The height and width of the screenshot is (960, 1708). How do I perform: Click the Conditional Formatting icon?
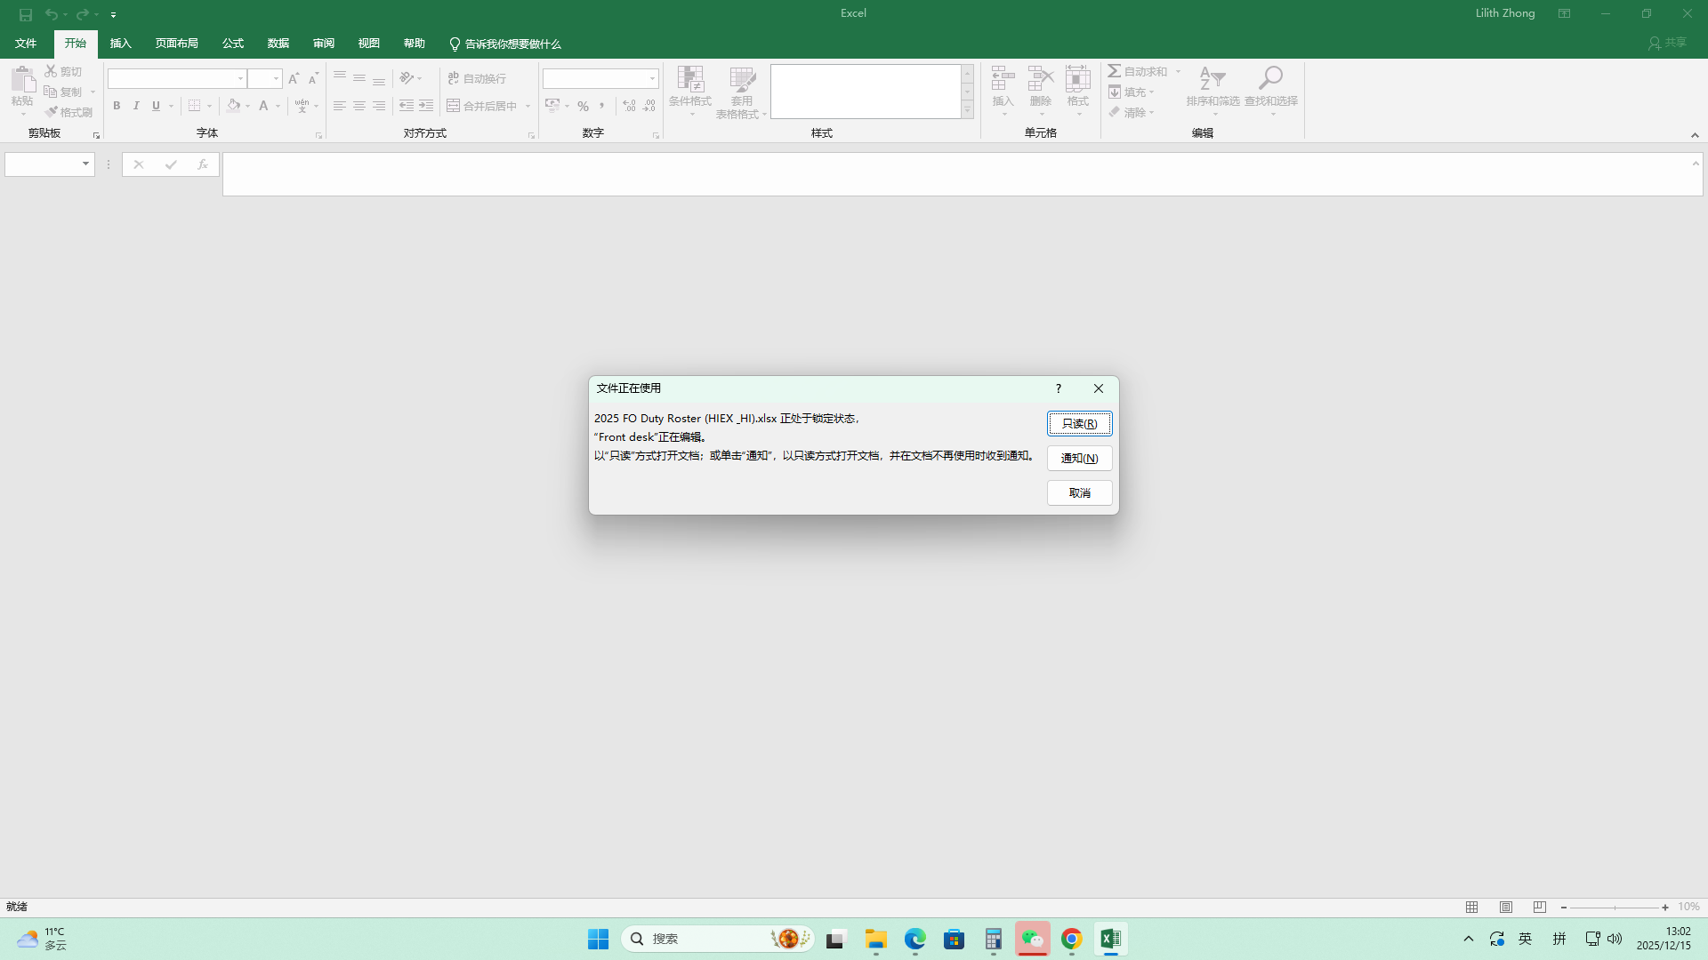(x=689, y=80)
